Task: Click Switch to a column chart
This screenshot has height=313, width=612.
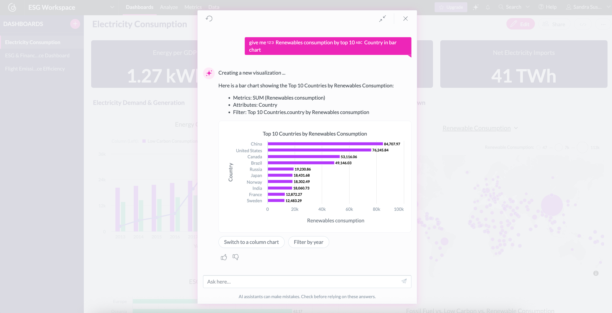Action: (x=251, y=242)
